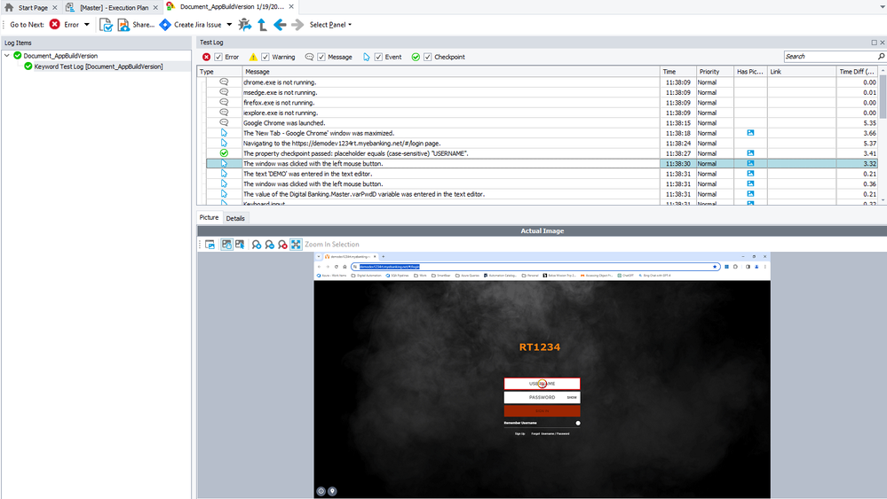The height and width of the screenshot is (499, 887).
Task: Click the blue back arrow icon
Action: point(280,25)
